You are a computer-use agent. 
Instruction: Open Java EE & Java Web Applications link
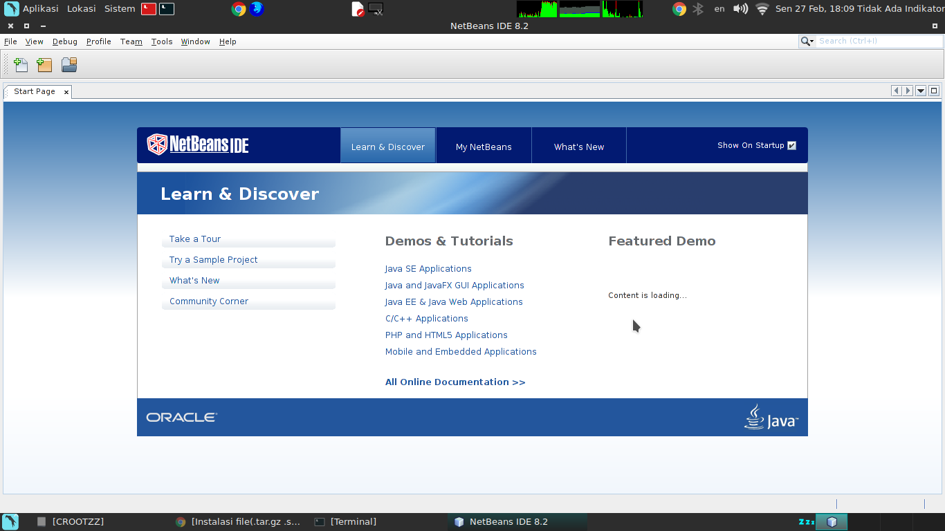coord(454,302)
